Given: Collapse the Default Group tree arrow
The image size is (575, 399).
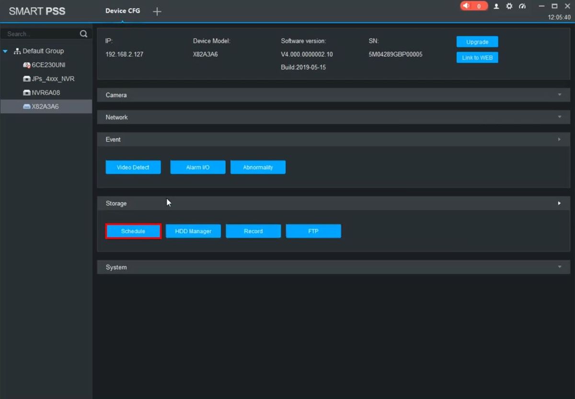Looking at the screenshot, I should 6,51.
